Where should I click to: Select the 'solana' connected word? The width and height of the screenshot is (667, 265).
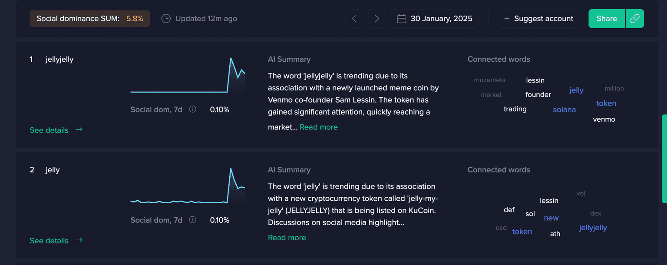point(564,110)
